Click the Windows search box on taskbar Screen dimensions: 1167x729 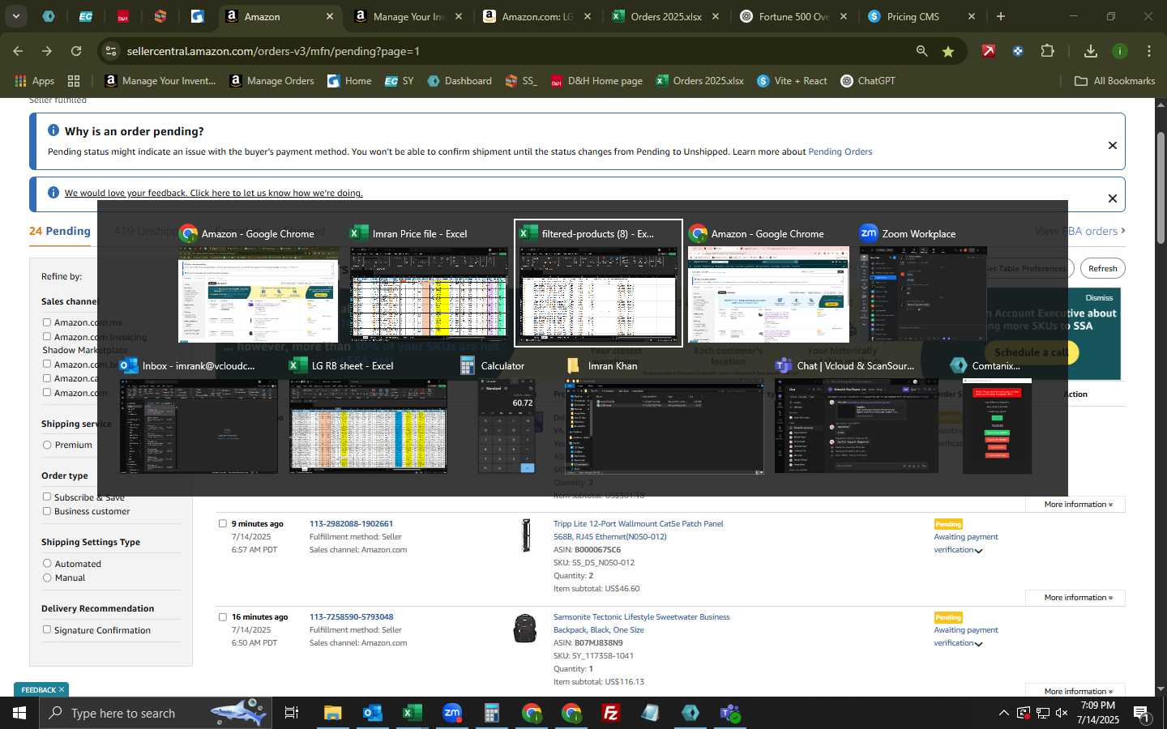tap(154, 713)
